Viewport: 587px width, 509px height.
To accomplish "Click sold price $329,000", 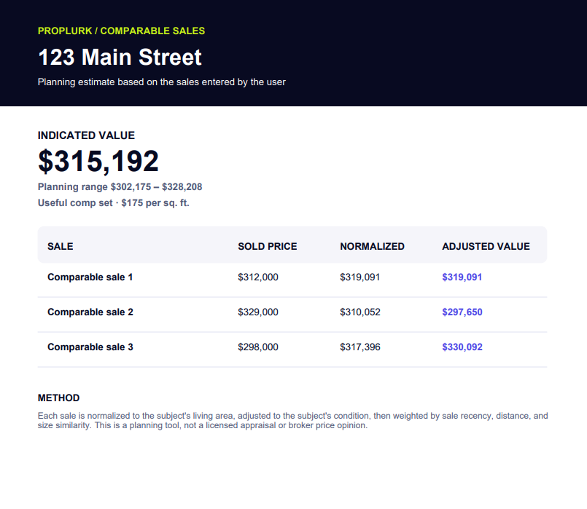I will pos(258,312).
